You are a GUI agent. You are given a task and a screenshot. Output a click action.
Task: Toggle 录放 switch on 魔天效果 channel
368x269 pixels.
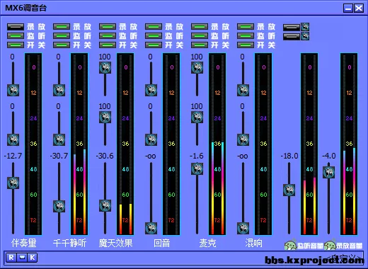coord(108,27)
